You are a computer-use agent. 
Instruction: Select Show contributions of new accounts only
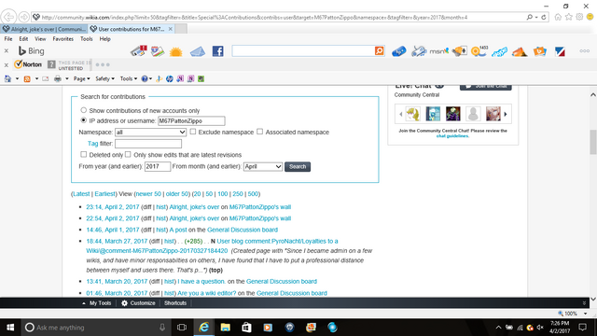[83, 110]
